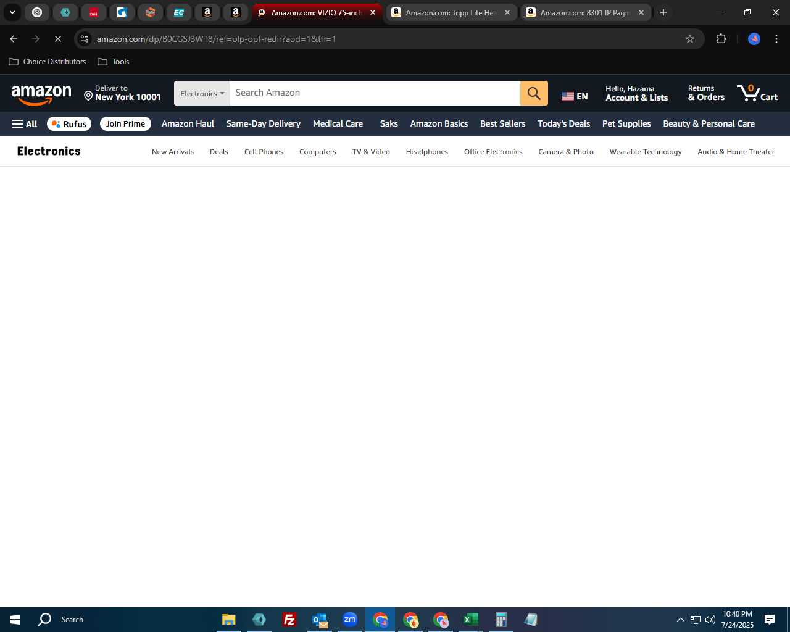Open the Chrome three-dot menu

(776, 39)
